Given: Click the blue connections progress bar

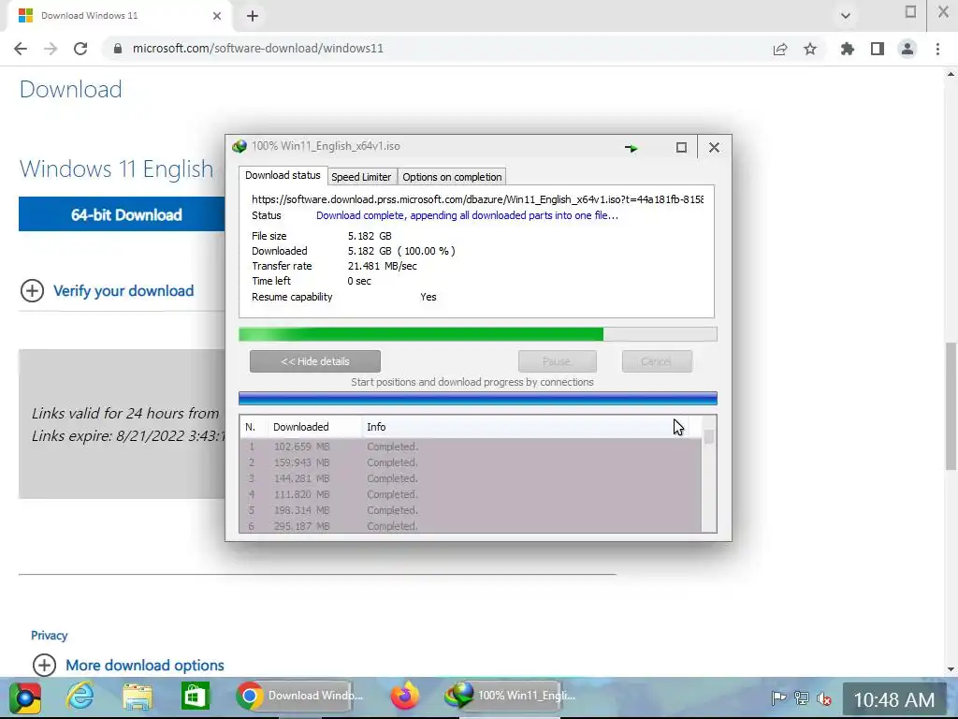Looking at the screenshot, I should tap(478, 399).
